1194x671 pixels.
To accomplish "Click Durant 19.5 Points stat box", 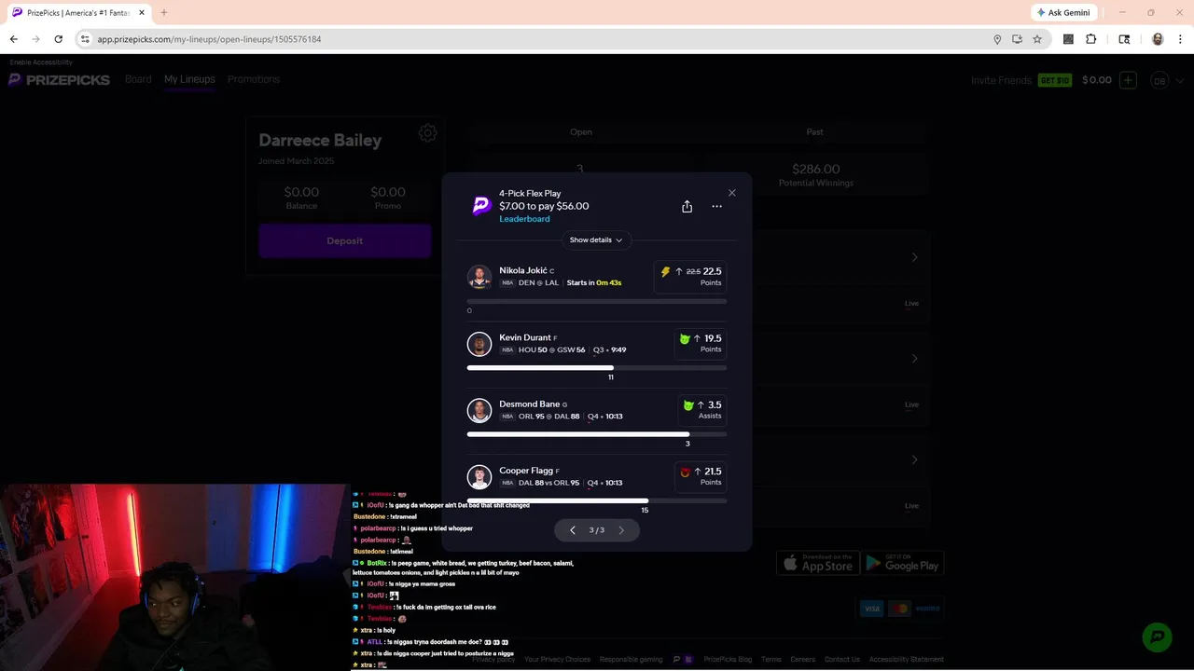I will point(701,344).
